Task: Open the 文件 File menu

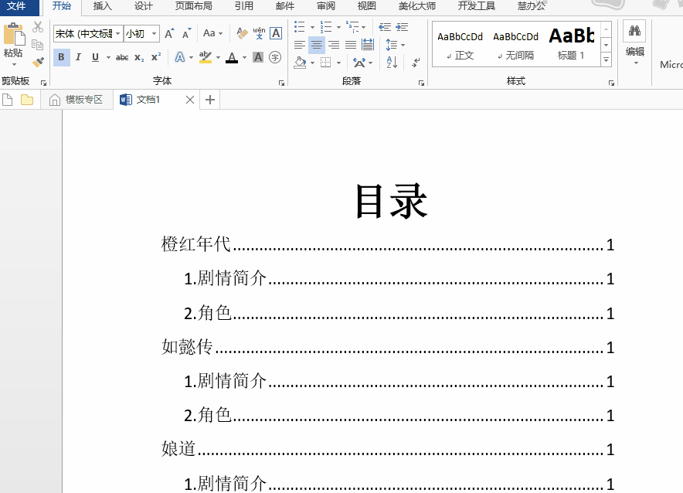Action: [x=16, y=6]
